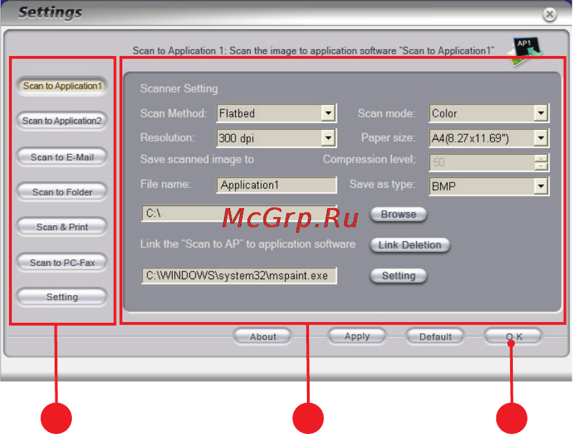
Task: Open Scan to Folder settings
Action: pyautogui.click(x=62, y=192)
